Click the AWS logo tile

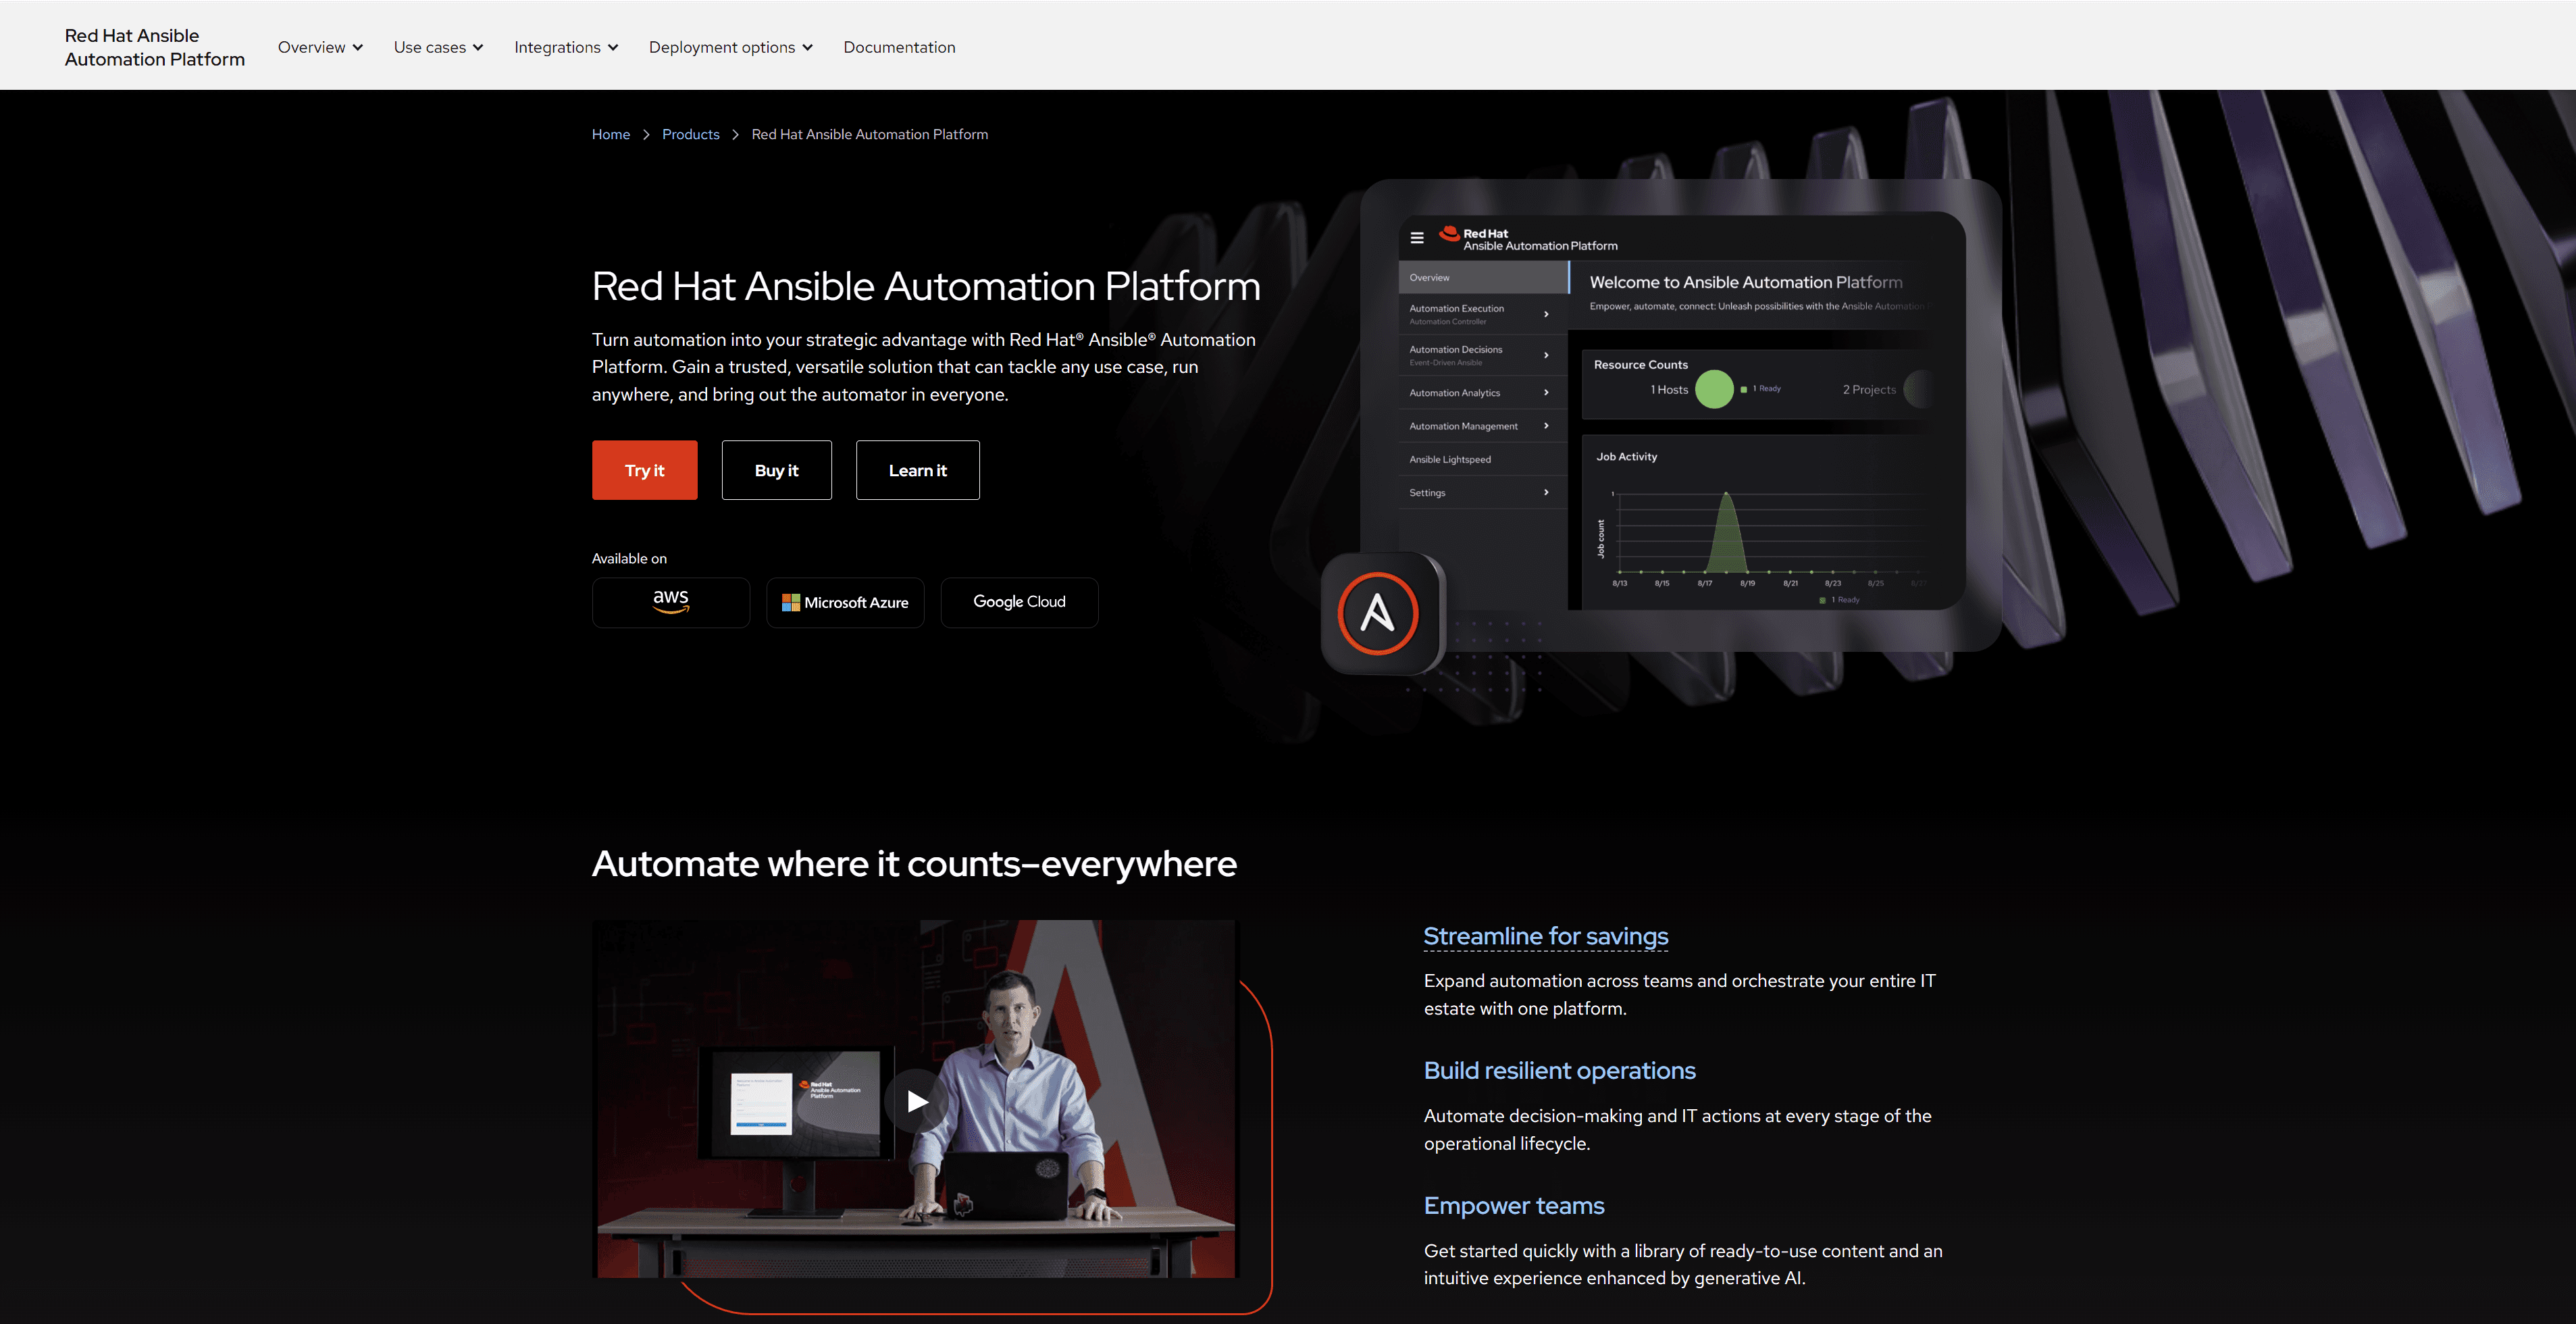670,602
